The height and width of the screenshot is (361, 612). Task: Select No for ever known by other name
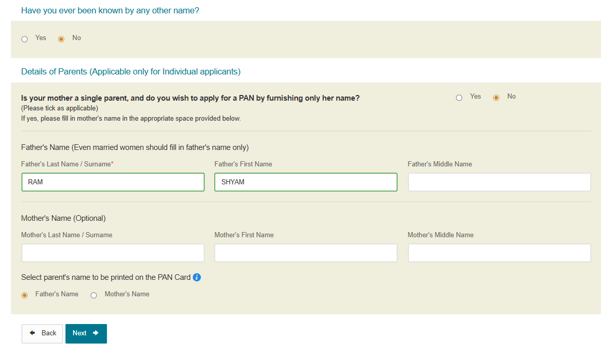(x=61, y=39)
